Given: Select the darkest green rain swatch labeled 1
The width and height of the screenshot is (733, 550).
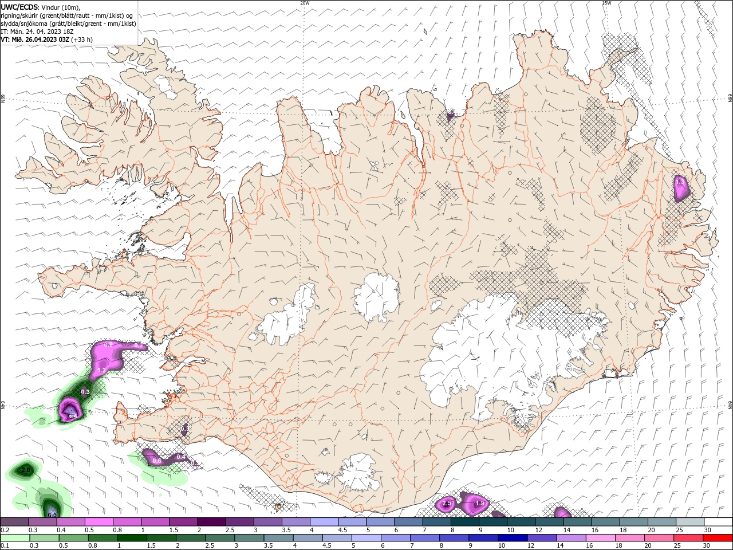Looking at the screenshot, I should pyautogui.click(x=132, y=538).
